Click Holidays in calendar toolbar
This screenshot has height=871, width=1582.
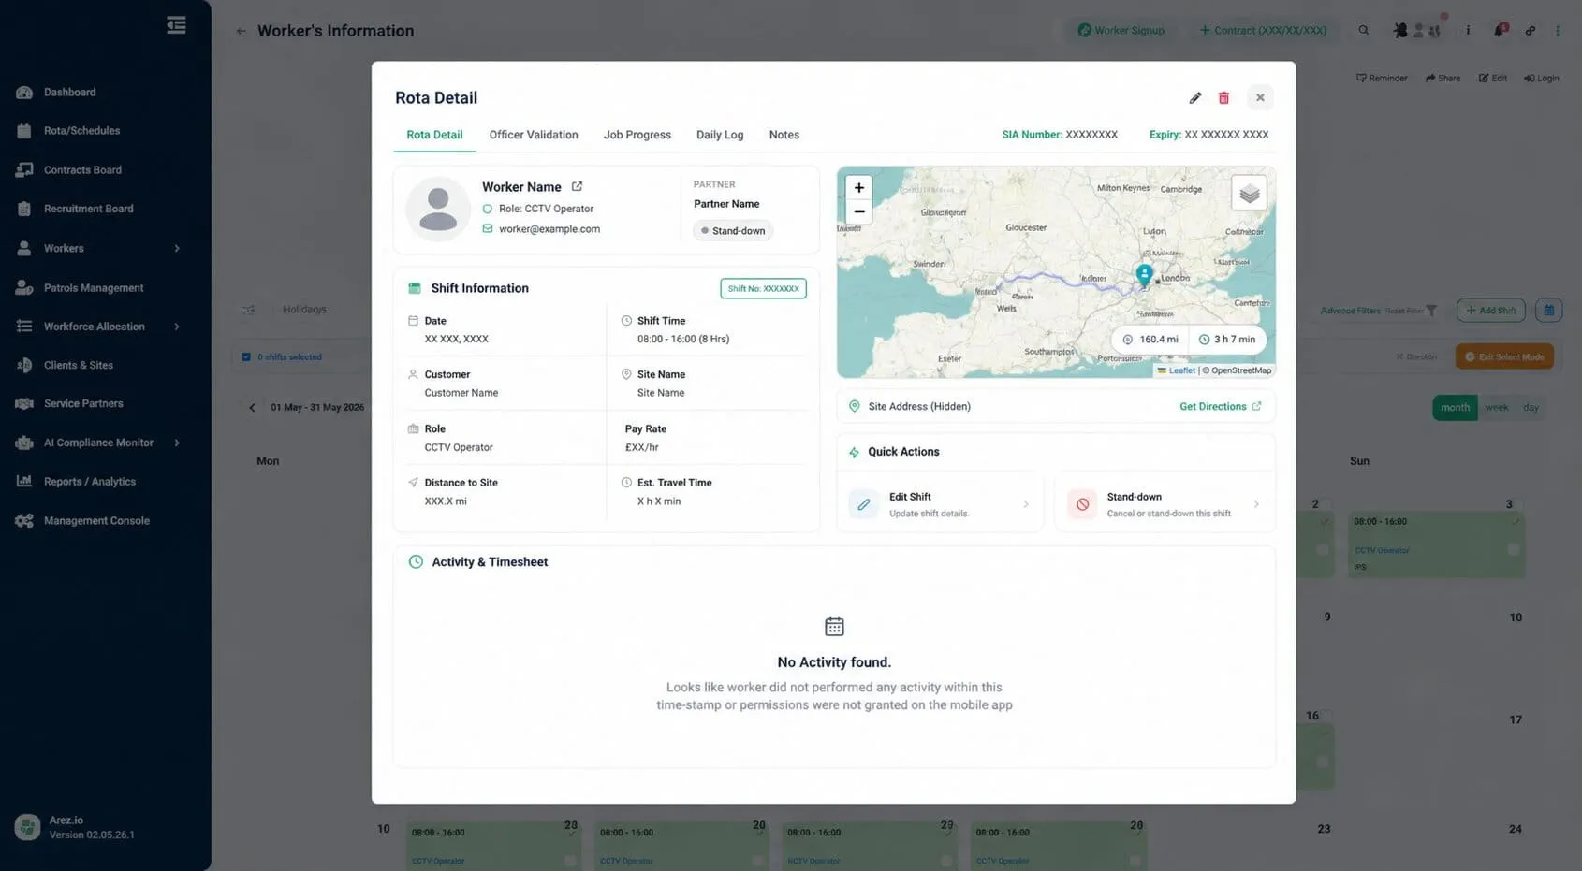(x=304, y=310)
